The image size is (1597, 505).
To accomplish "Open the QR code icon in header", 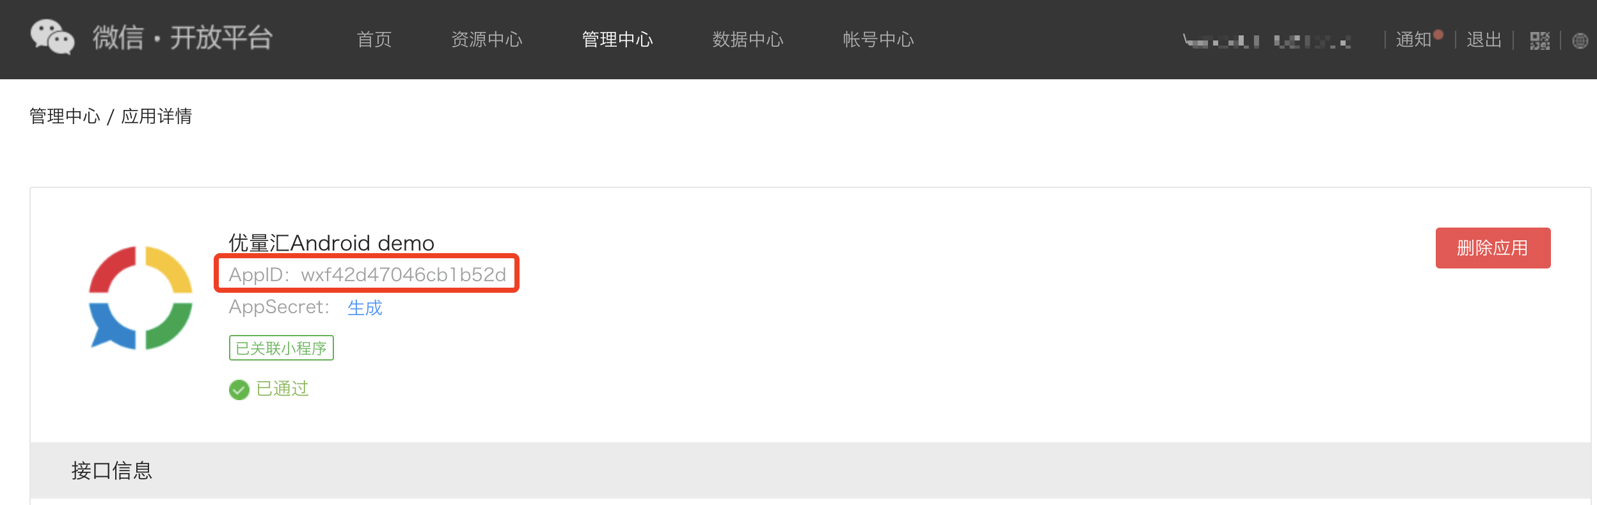I will pyautogui.click(x=1539, y=41).
